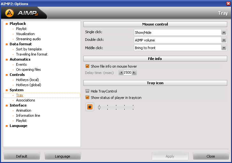Go to Streaming audio settings
Screen dimensions: 232x163
click(28, 39)
